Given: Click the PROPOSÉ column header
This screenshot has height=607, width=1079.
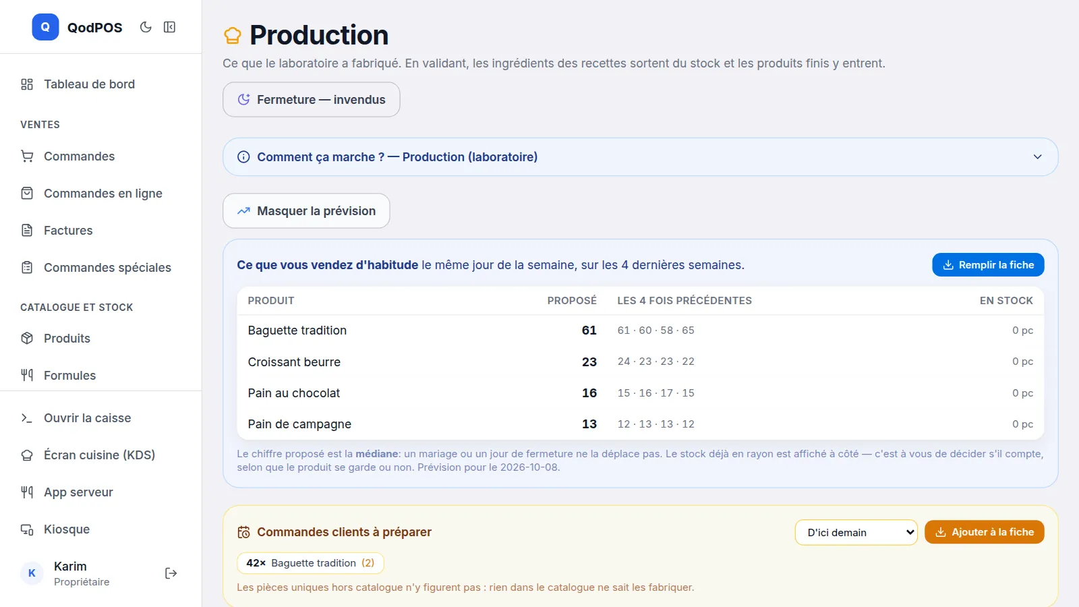Looking at the screenshot, I should click(x=572, y=301).
